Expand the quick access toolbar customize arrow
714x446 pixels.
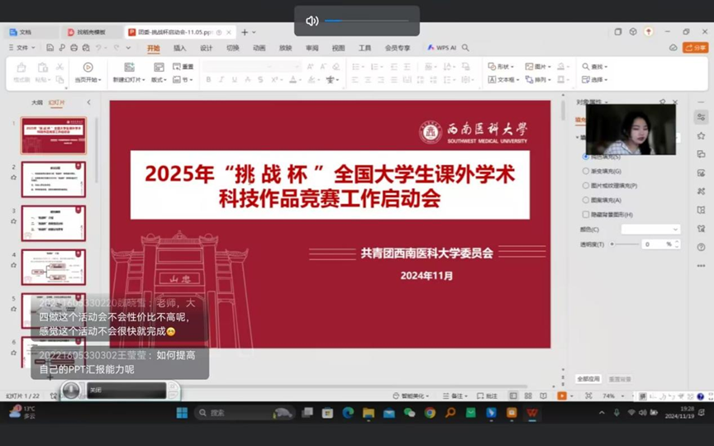(128, 48)
